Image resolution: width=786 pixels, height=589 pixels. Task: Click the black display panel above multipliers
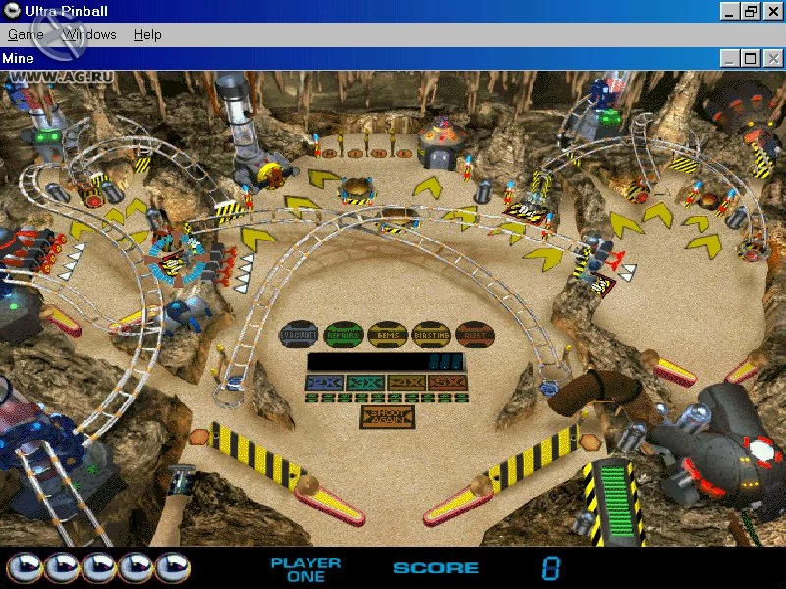[x=385, y=361]
